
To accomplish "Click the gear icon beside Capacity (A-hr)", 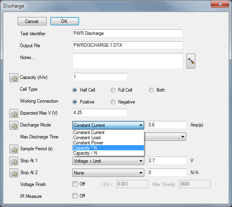I will 14,78.
